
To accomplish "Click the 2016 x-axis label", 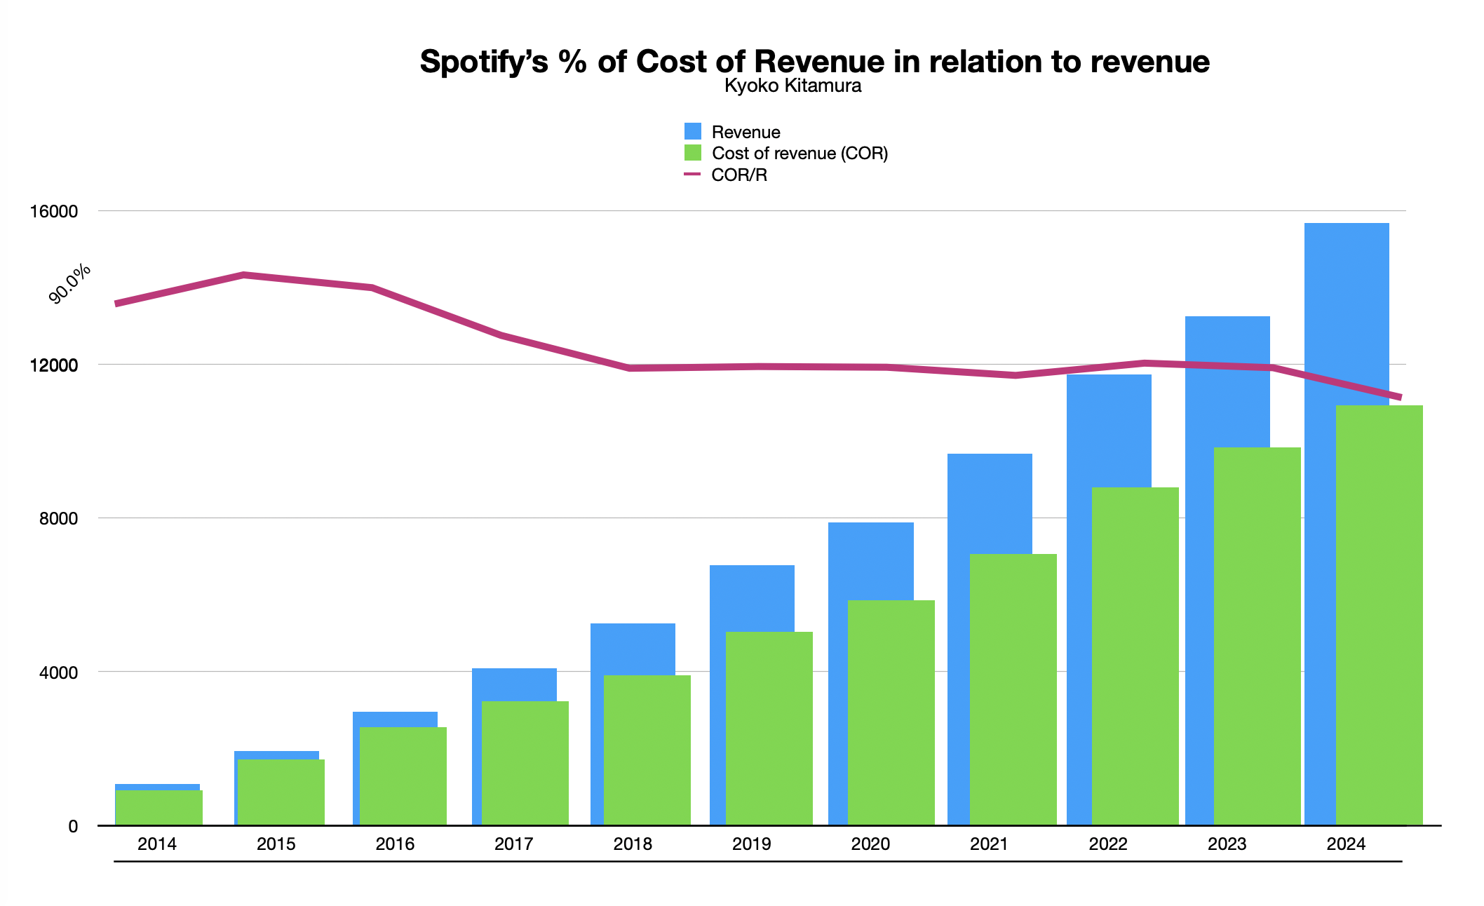I will point(395,844).
